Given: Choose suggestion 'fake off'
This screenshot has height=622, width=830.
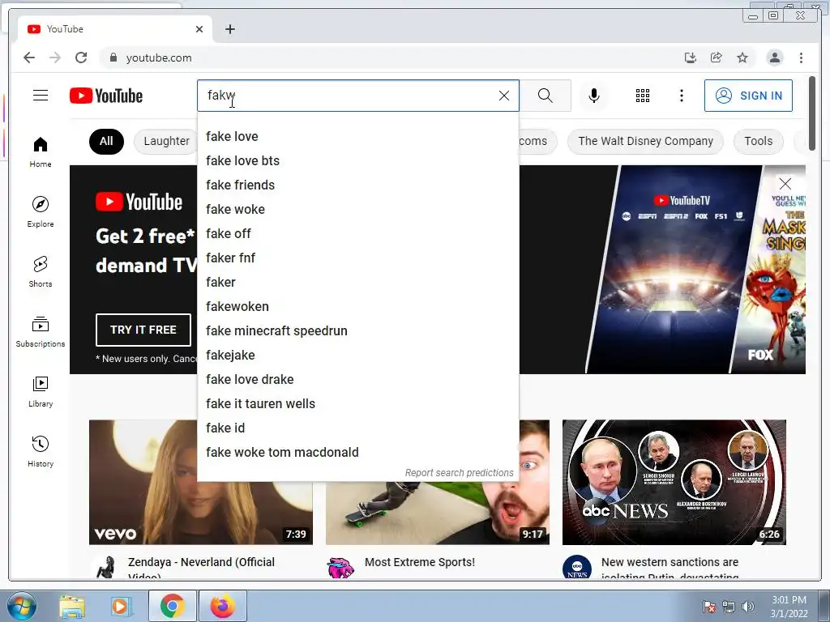Looking at the screenshot, I should [357, 234].
